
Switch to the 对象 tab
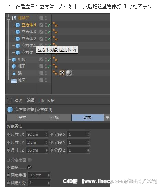(x=88, y=117)
